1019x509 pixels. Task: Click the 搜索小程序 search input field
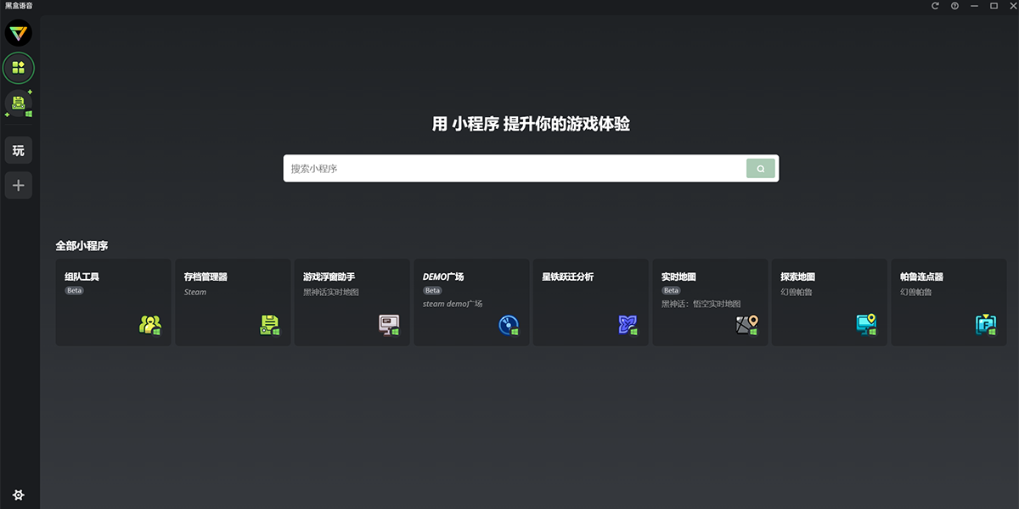click(509, 168)
